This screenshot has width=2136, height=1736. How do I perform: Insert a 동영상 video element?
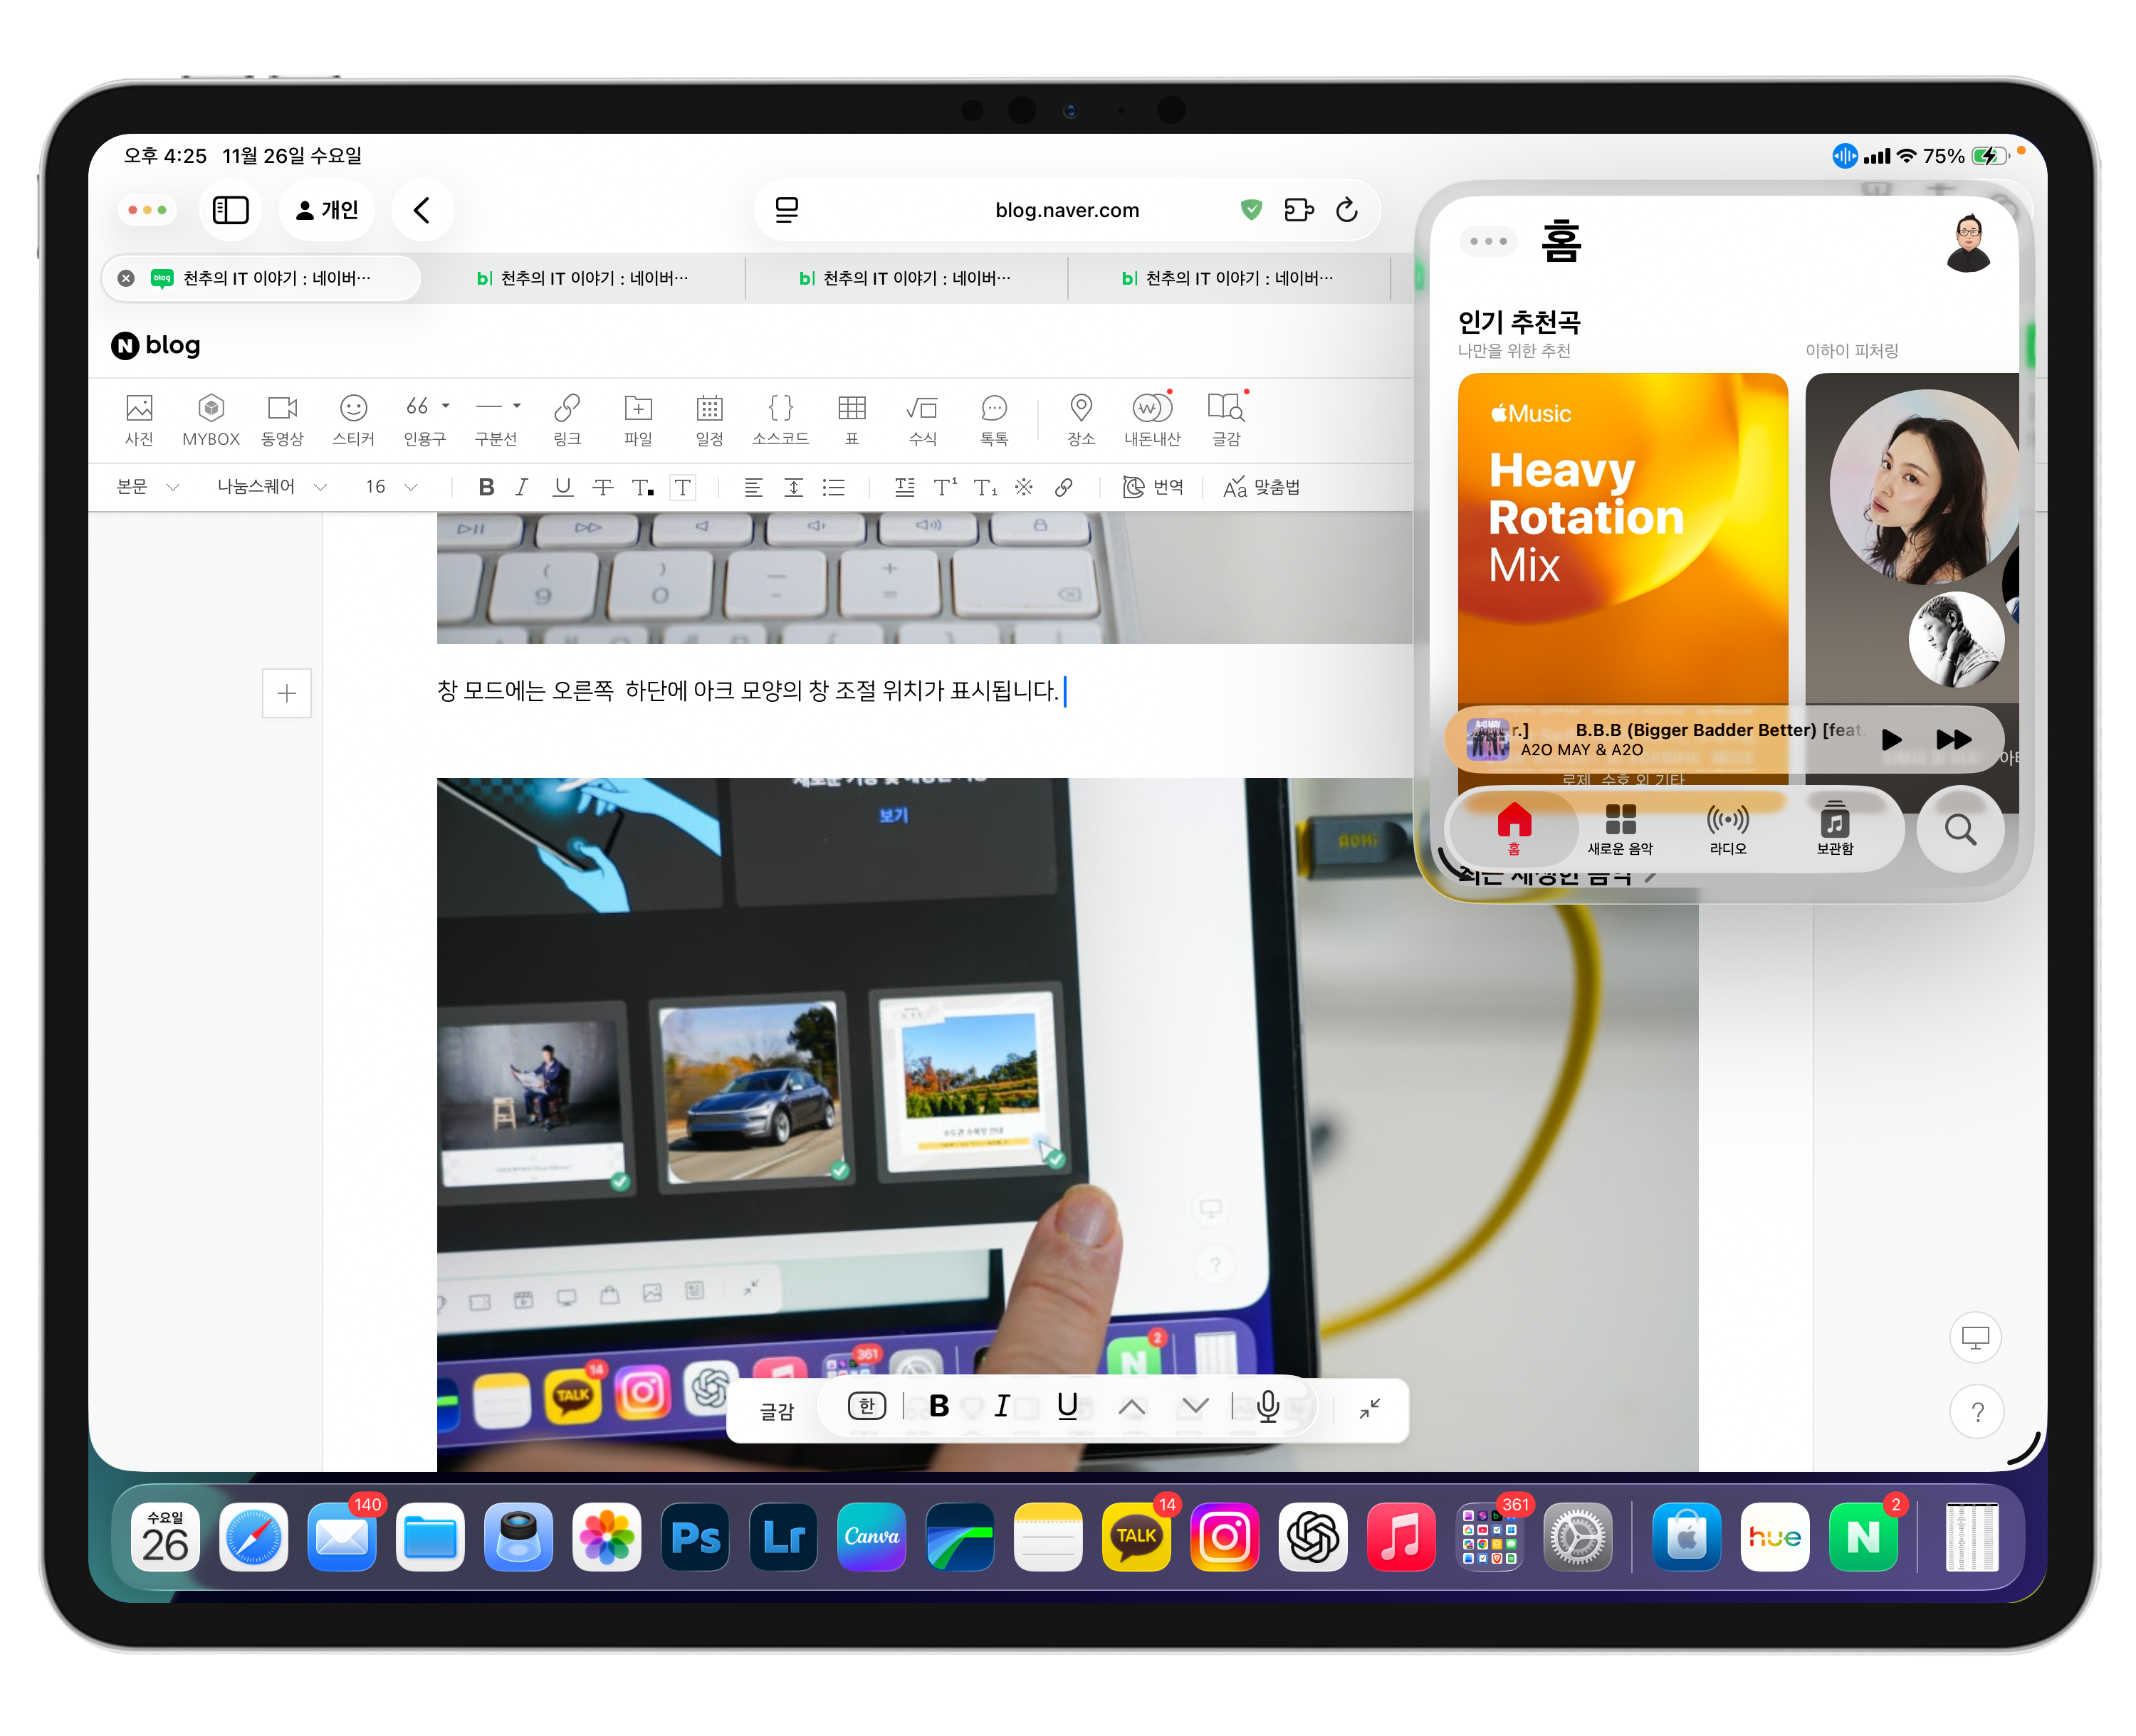(x=282, y=409)
